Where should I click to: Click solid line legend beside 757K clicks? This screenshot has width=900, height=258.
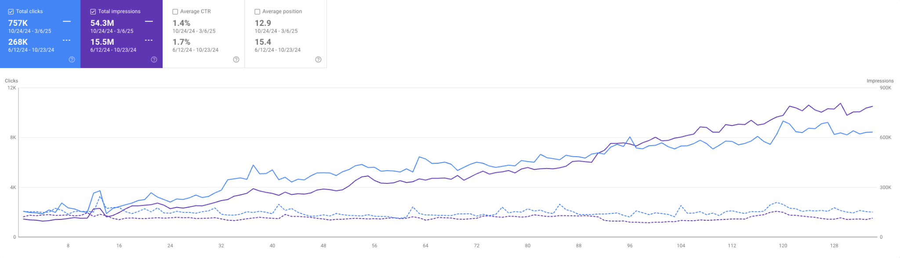[x=67, y=21]
